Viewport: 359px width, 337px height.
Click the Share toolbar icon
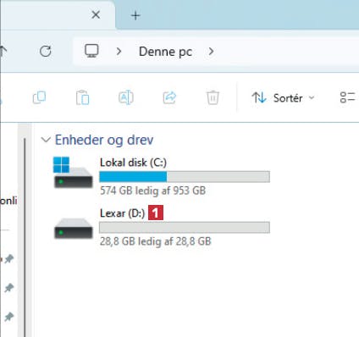[169, 97]
